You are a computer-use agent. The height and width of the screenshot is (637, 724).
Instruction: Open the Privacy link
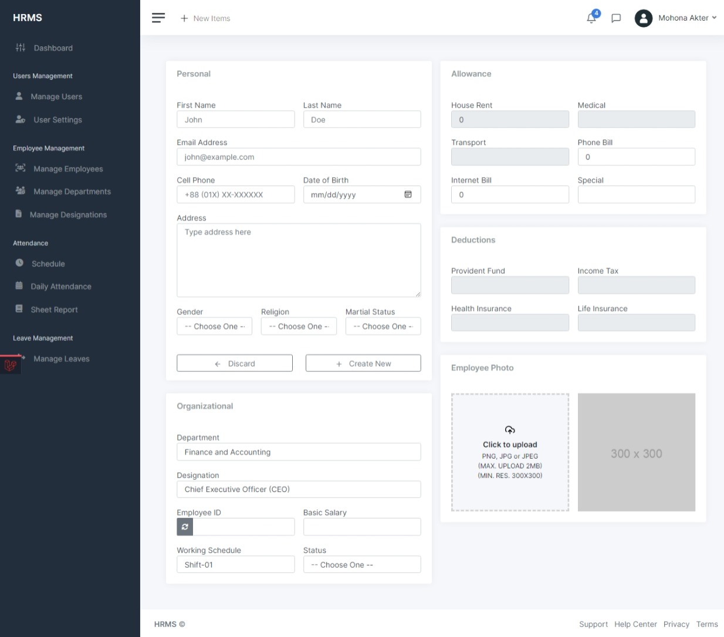click(676, 624)
